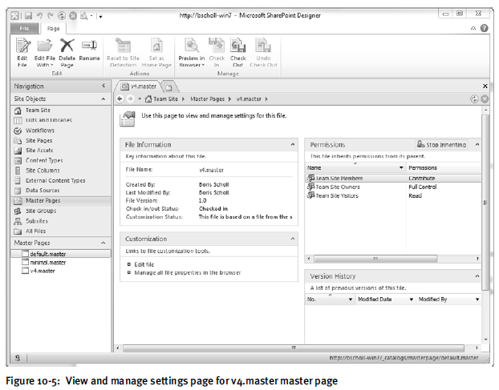Select Team Site Members permission row
Viewport: 499px width, 390px height.
(x=393, y=178)
